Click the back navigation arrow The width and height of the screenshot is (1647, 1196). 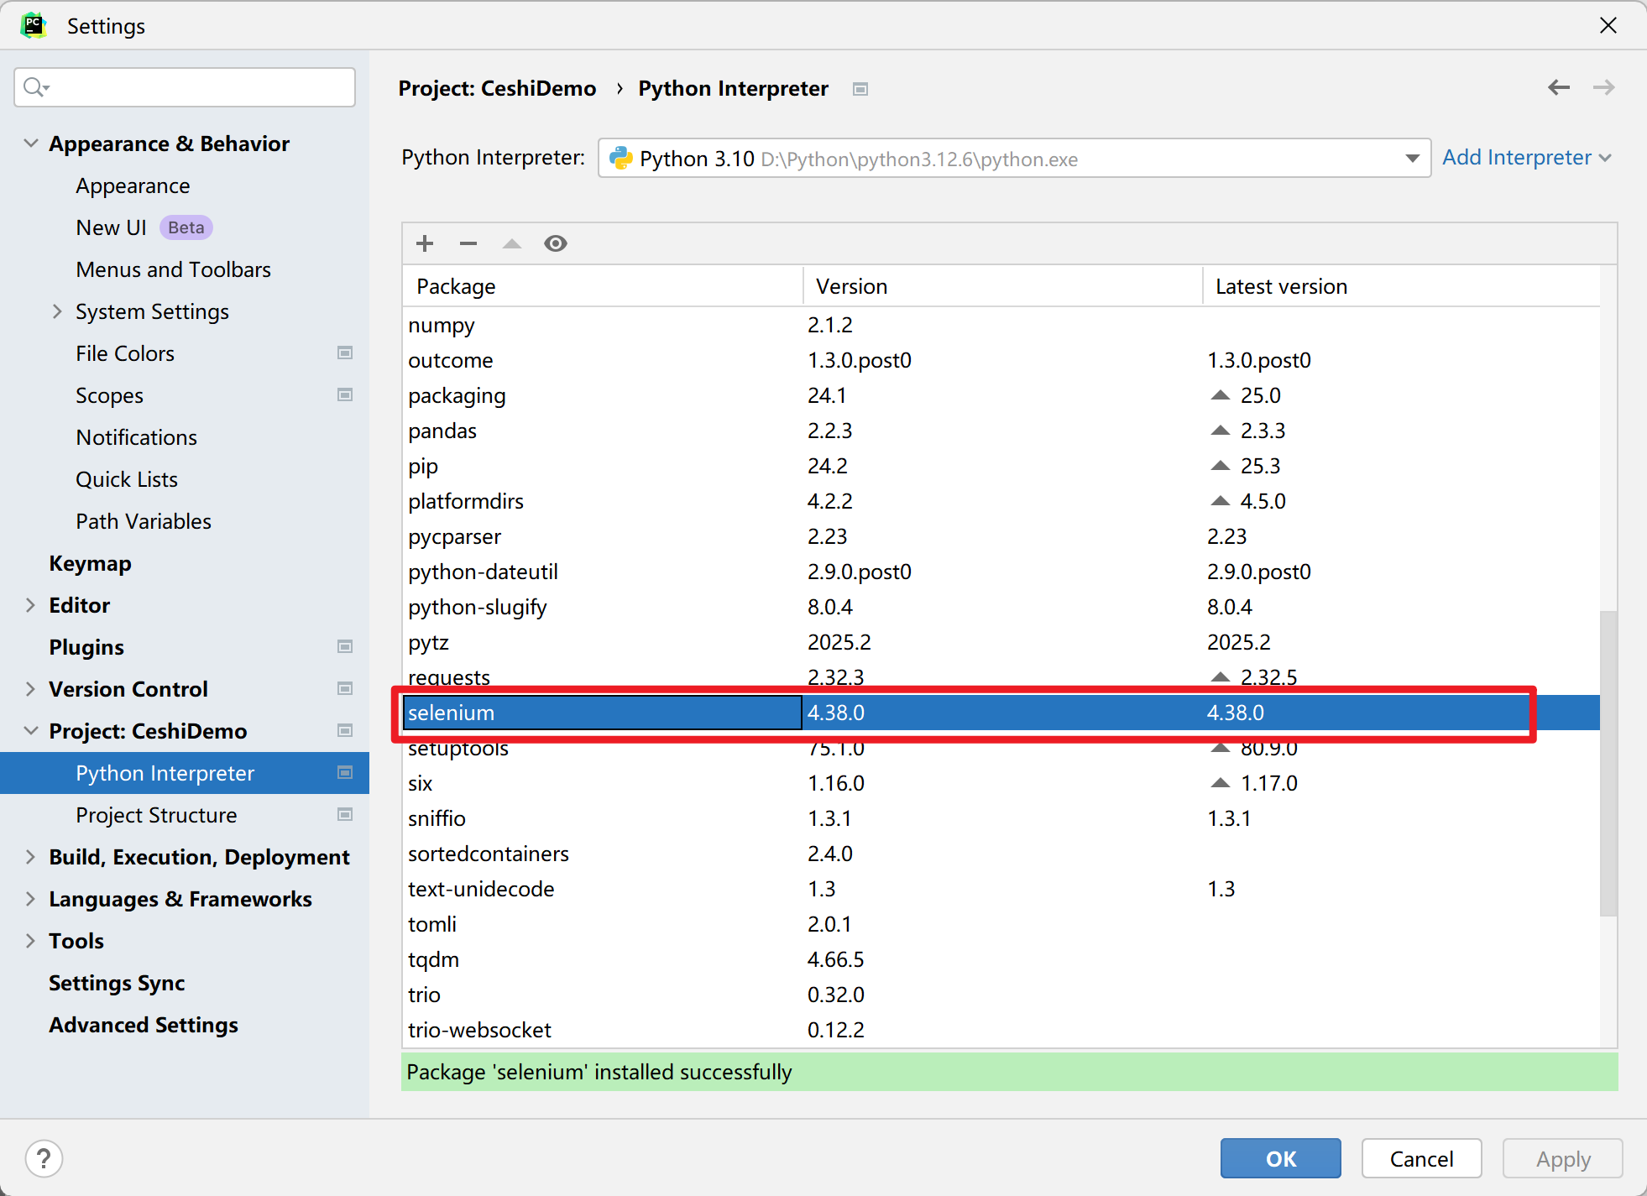click(x=1559, y=87)
